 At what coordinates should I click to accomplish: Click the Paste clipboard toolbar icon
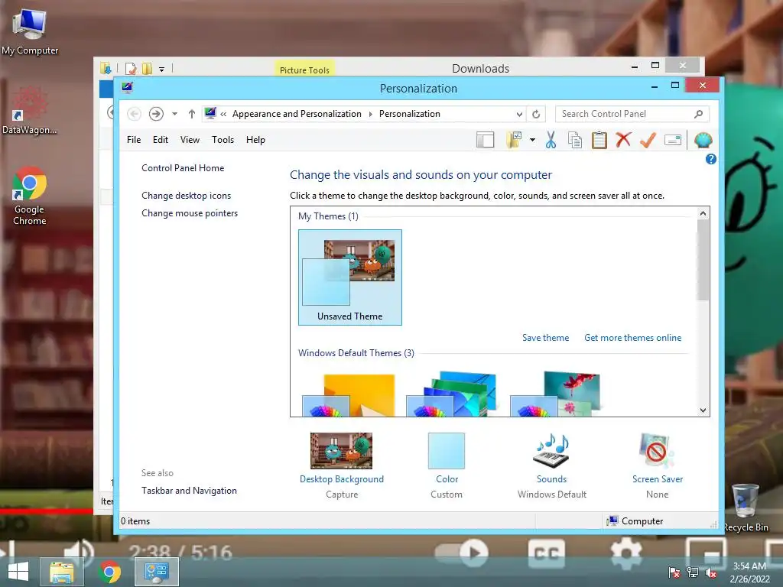coord(599,141)
